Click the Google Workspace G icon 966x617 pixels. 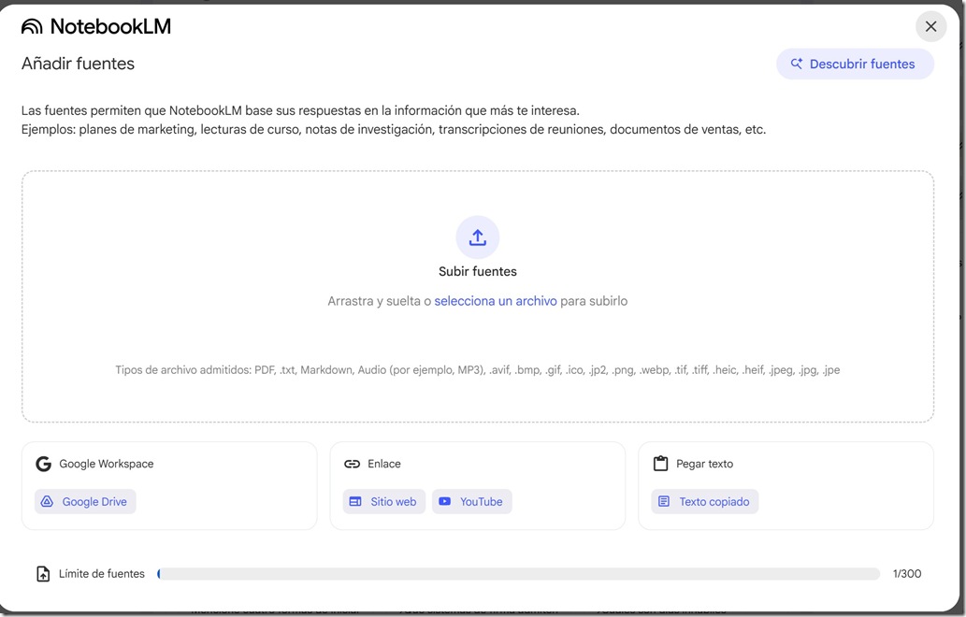(x=43, y=463)
